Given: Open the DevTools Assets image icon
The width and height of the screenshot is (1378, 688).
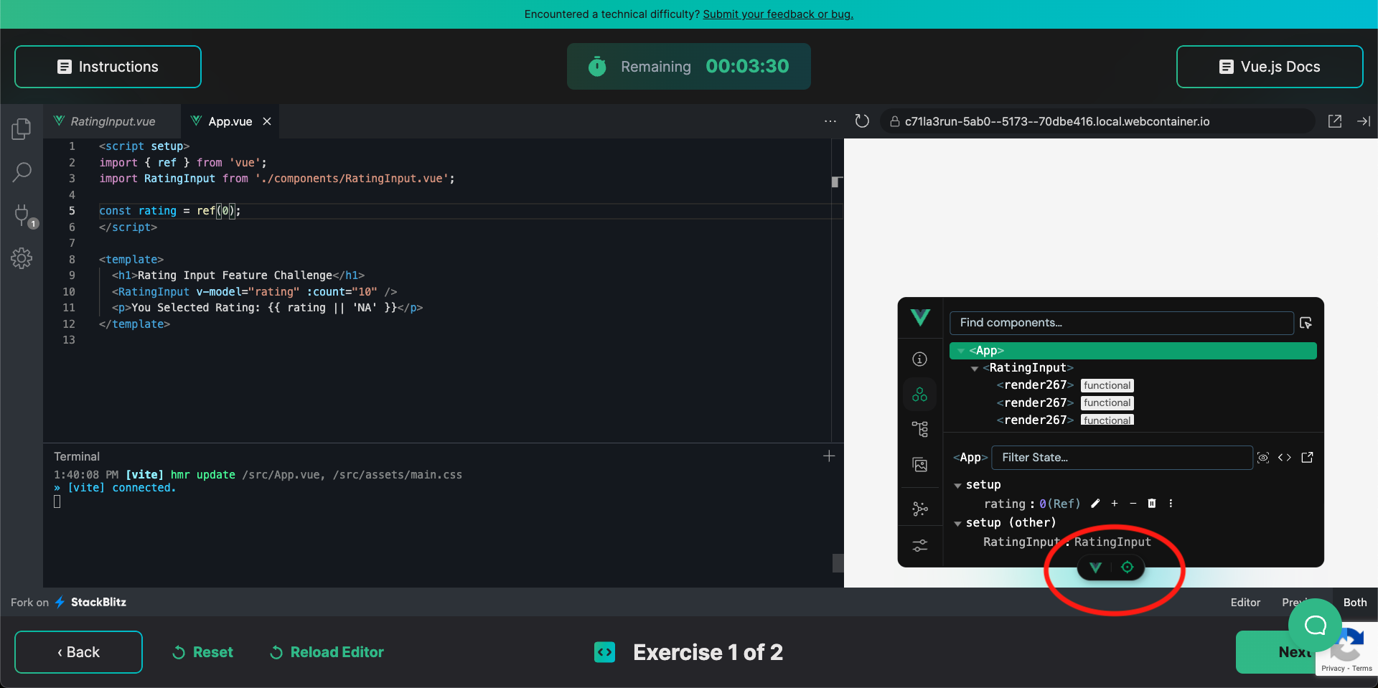Looking at the screenshot, I should [x=920, y=465].
